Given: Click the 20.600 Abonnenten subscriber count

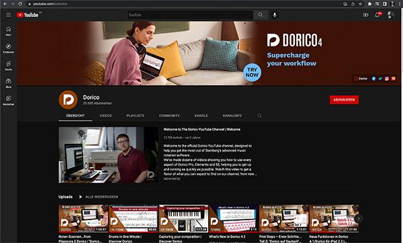Looking at the screenshot, I should 97,104.
